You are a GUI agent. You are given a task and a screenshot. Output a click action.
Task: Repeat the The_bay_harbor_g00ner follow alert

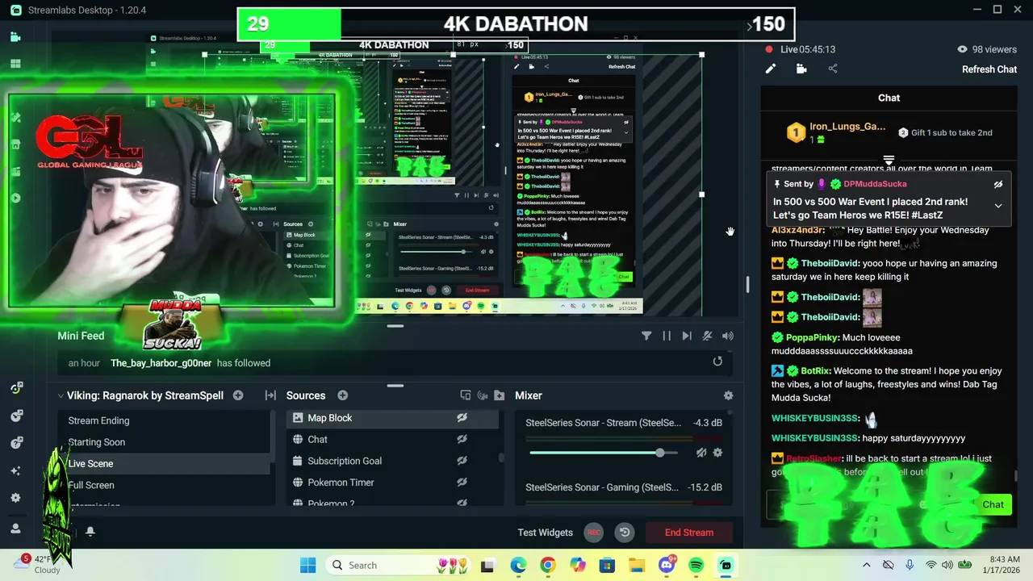pos(717,362)
